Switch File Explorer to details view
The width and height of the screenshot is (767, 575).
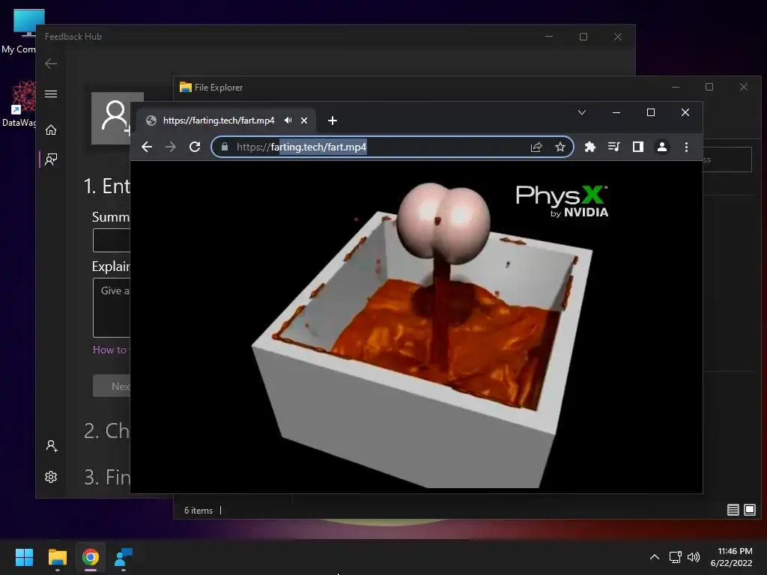point(733,510)
